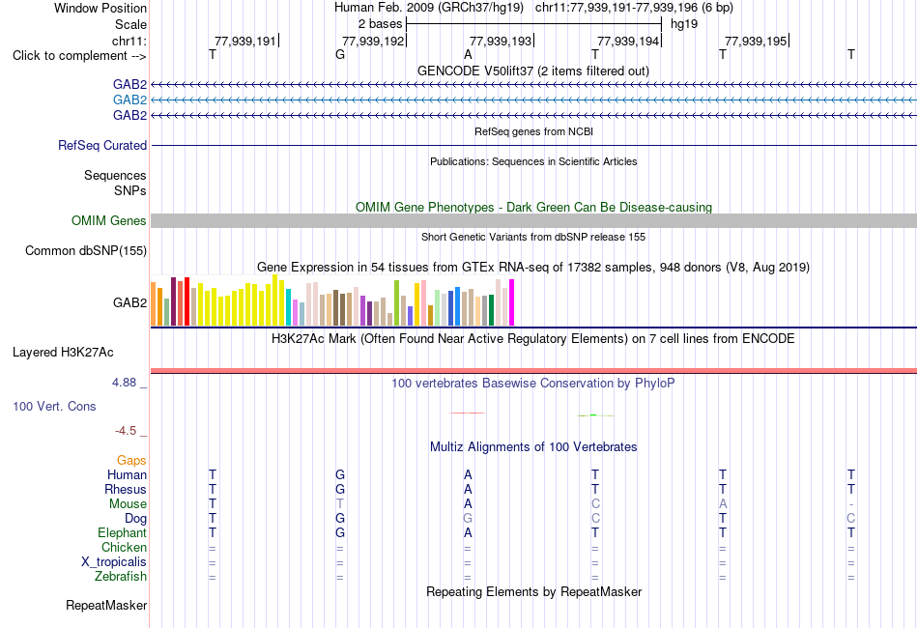This screenshot has width=918, height=628.
Task: Click "Publications: Sequences in Scientific Articles" title
Action: [x=533, y=161]
